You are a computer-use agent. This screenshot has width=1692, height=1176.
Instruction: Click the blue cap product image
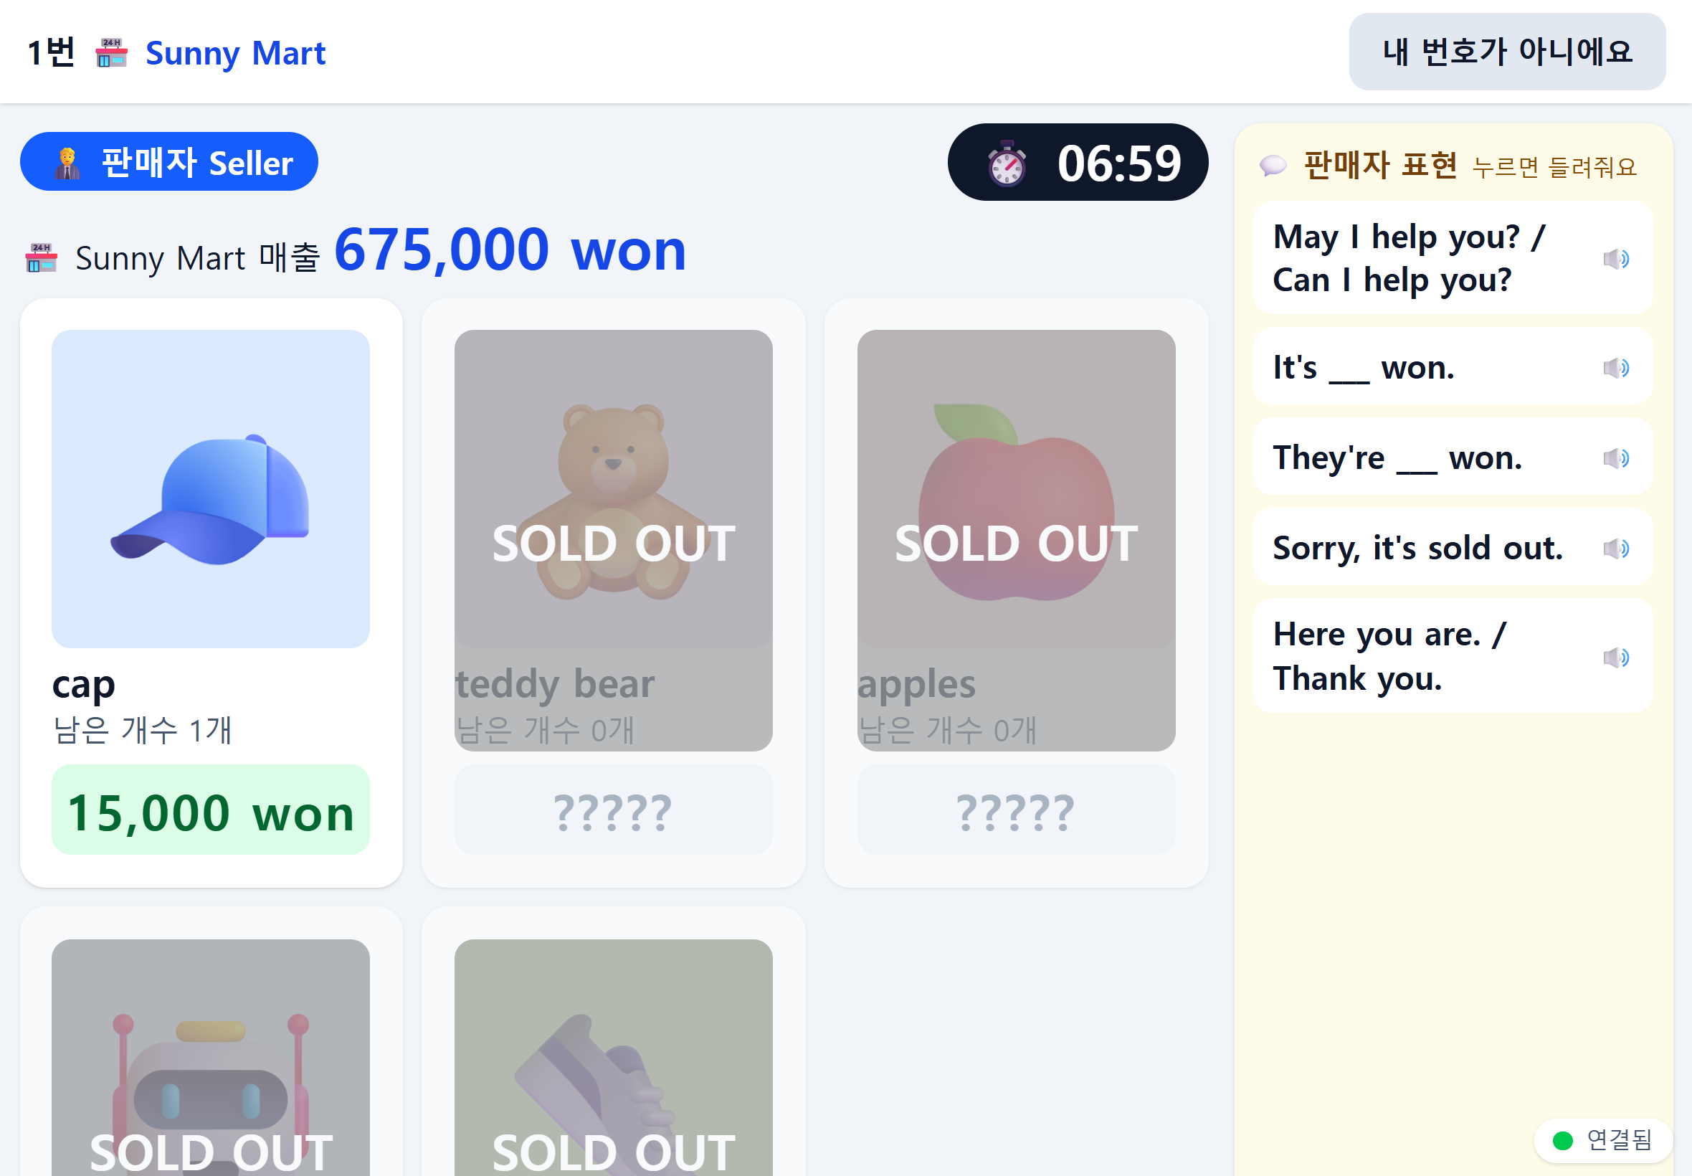point(211,489)
